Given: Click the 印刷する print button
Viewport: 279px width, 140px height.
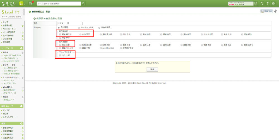Looking at the screenshot, I should pos(266,11).
